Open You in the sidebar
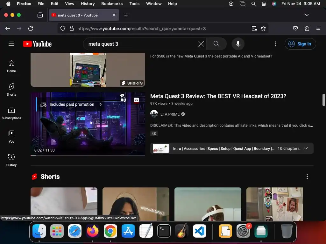The height and width of the screenshot is (244, 326). (x=11, y=137)
